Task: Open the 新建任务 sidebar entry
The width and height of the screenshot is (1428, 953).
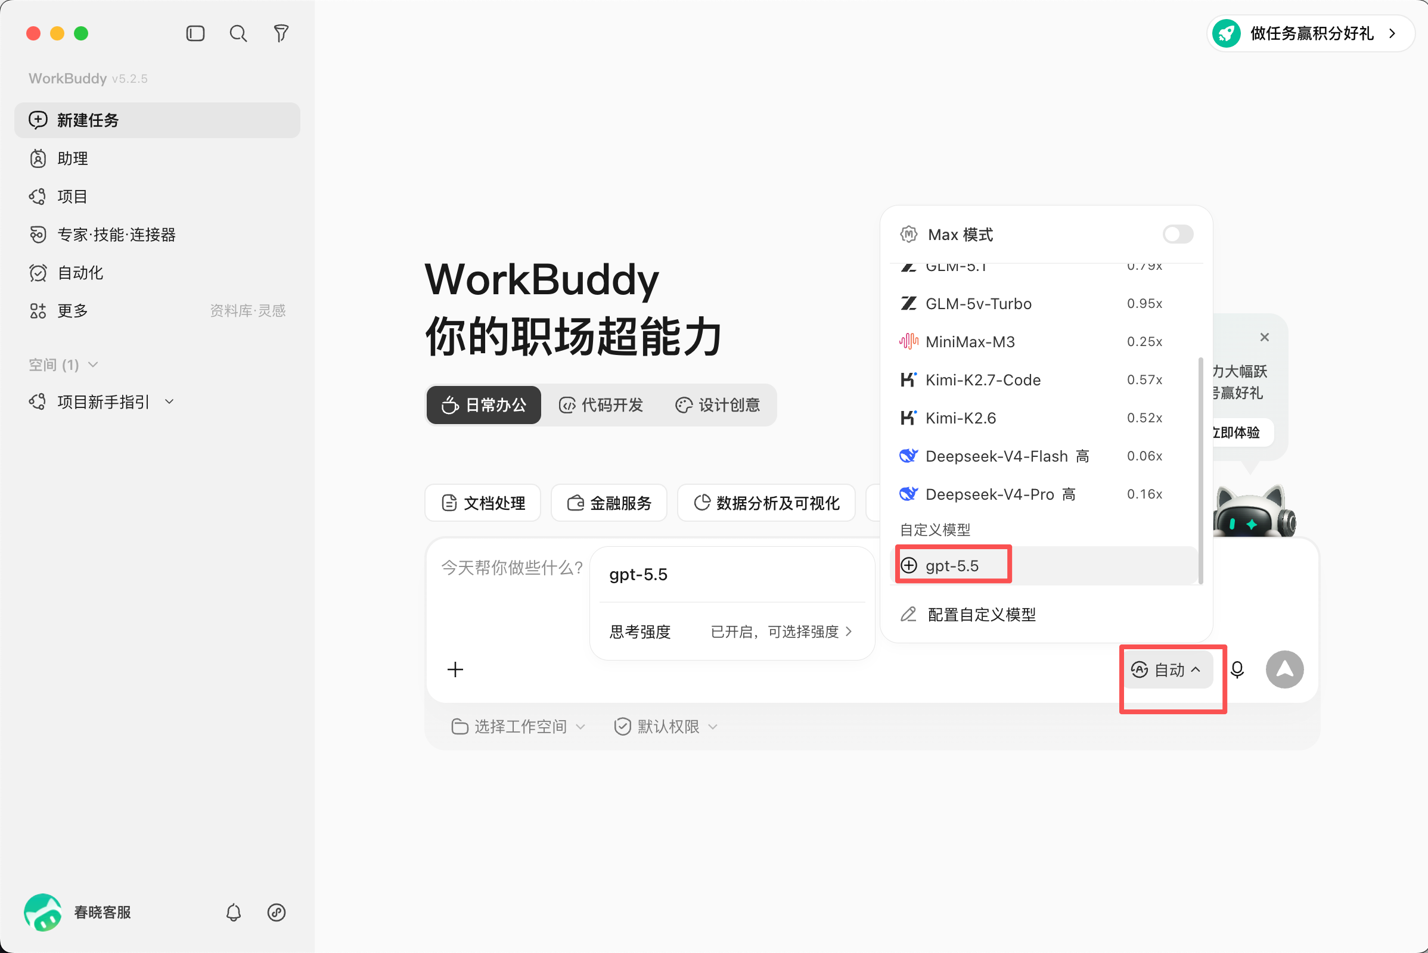Action: (157, 120)
